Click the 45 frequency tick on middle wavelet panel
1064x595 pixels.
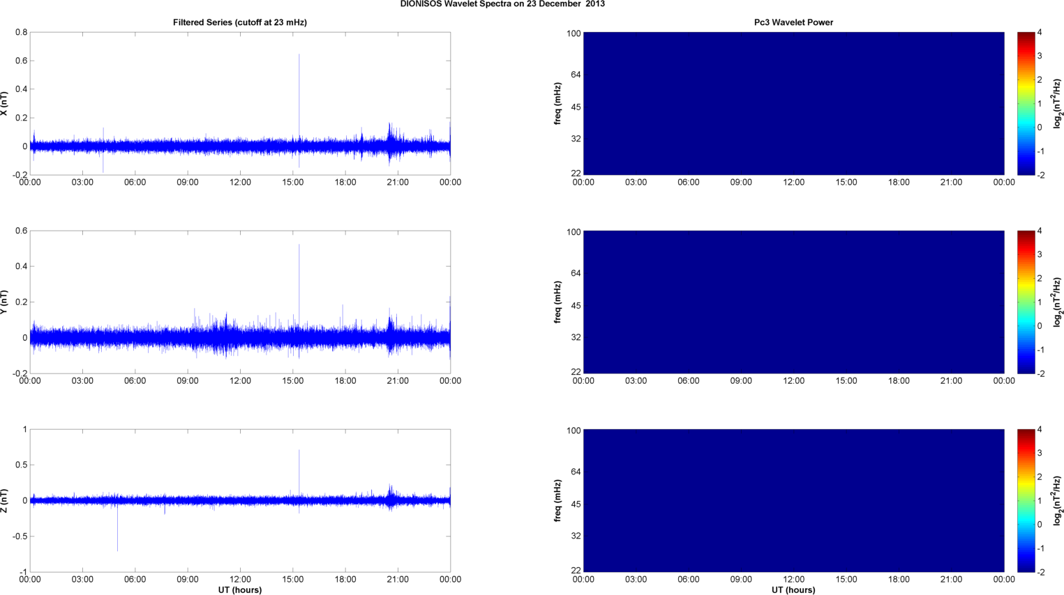pos(576,306)
